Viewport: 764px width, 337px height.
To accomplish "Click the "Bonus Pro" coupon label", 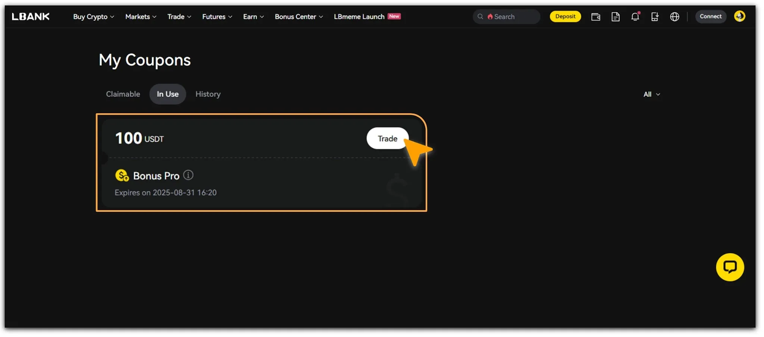I will 156,176.
